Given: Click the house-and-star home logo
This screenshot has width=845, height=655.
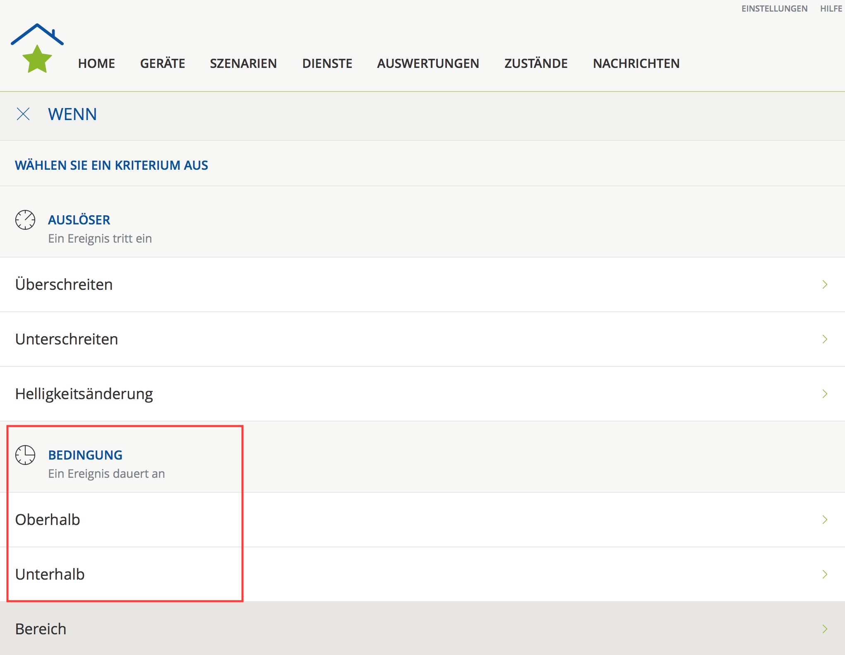Looking at the screenshot, I should (x=37, y=48).
